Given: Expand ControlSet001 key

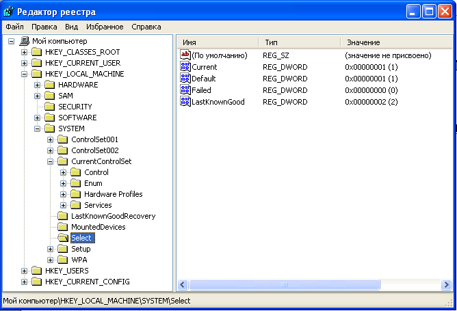Looking at the screenshot, I should click(50, 139).
